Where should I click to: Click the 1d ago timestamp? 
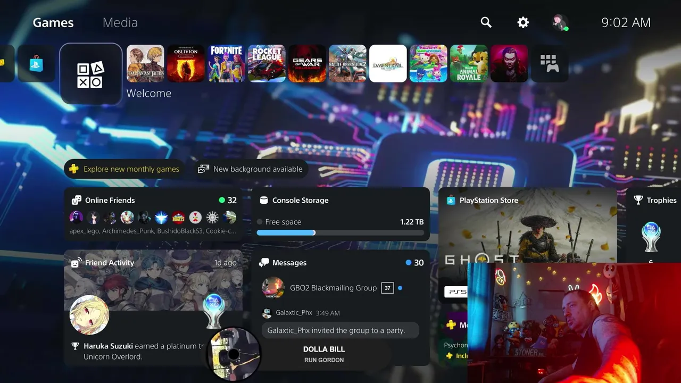click(x=226, y=263)
